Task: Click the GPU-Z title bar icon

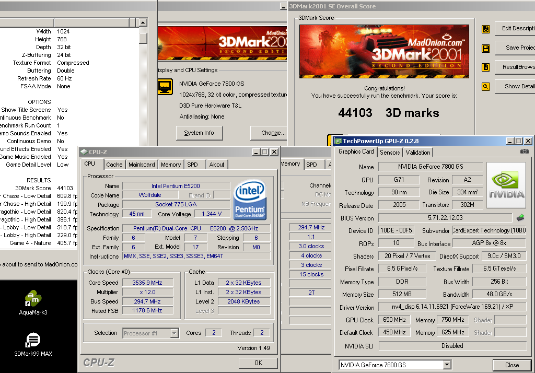Action: coord(338,141)
